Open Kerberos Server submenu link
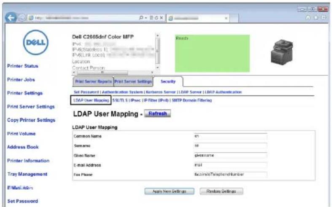This screenshot has width=332, height=207. coord(161,92)
